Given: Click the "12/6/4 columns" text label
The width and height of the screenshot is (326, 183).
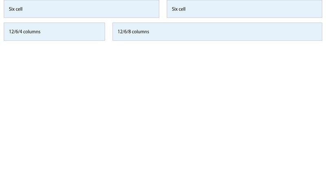Looking at the screenshot, I should tap(24, 32).
